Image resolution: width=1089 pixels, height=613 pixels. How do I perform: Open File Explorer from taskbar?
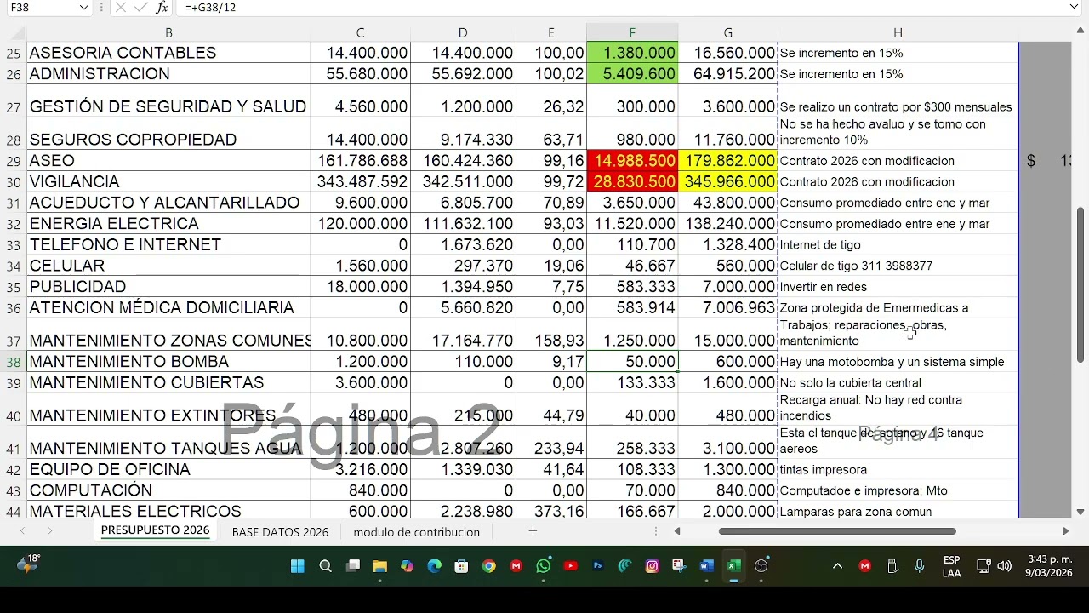tap(380, 566)
